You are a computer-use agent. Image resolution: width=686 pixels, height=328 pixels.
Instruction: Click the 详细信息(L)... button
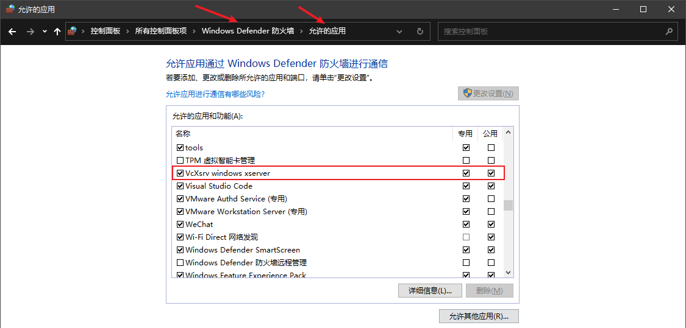[431, 290]
